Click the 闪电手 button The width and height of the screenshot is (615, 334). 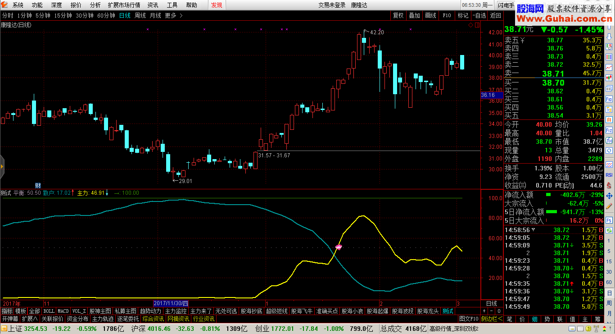click(506, 5)
